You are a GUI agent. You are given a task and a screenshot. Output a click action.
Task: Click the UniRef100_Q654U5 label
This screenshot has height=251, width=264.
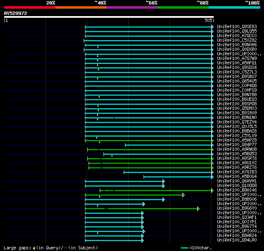237,81
